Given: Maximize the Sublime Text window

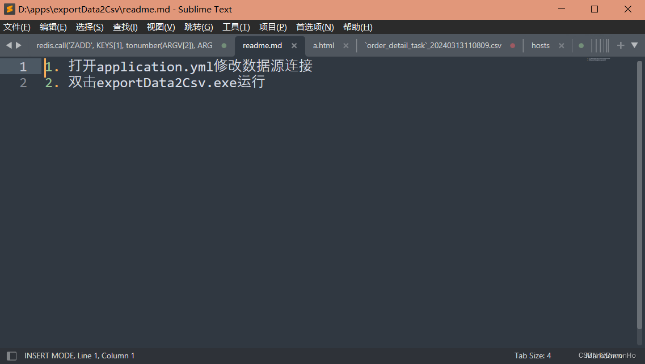Looking at the screenshot, I should click(595, 9).
